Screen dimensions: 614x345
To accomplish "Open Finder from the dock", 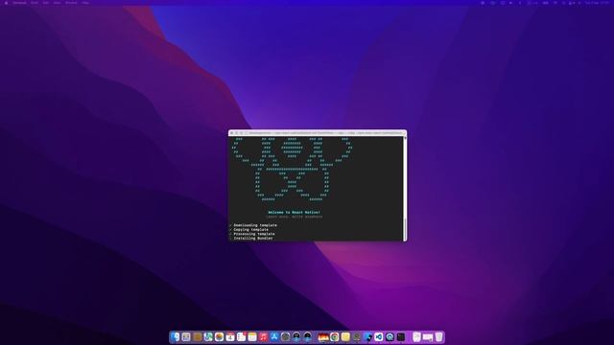I will click(175, 336).
